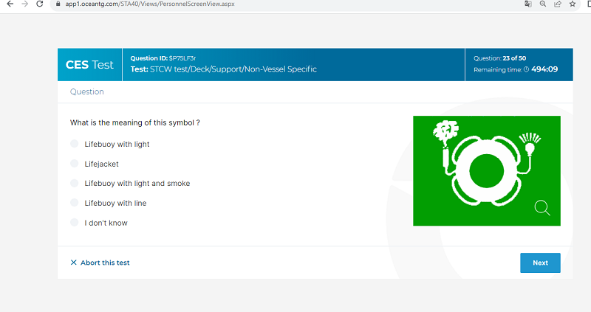Click the Question ID $P75LF3r text
591x312 pixels.
[163, 58]
